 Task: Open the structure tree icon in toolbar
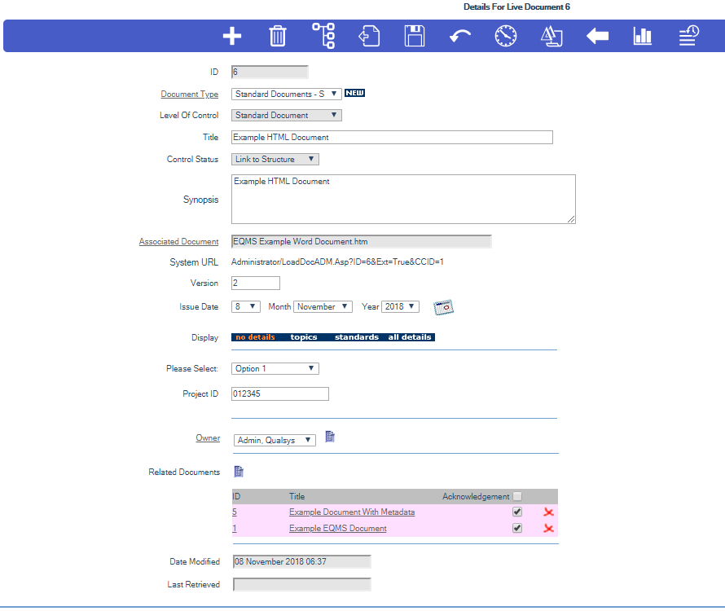323,36
